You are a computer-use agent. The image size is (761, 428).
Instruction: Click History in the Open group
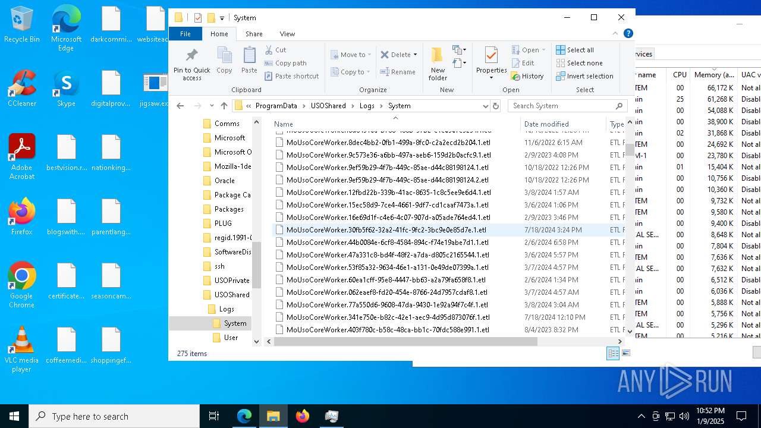(528, 76)
